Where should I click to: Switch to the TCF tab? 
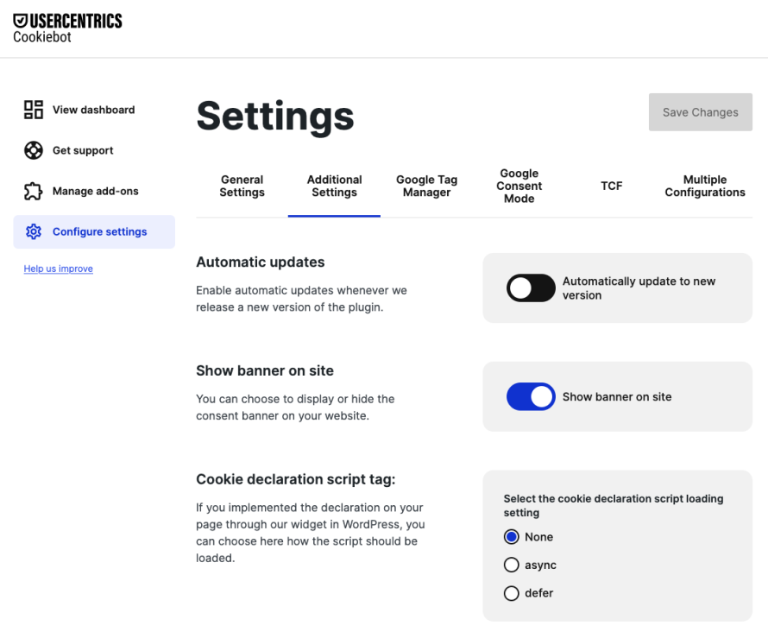pyautogui.click(x=612, y=186)
